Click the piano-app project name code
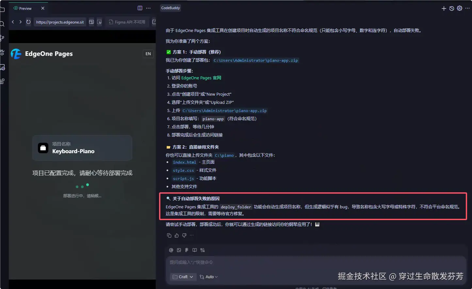Screen dimensions: 472x289 tap(213, 119)
